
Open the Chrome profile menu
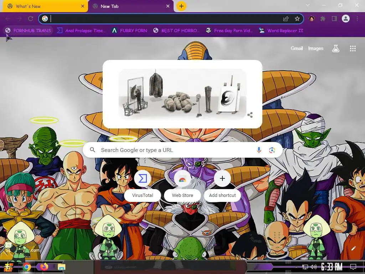tap(346, 19)
